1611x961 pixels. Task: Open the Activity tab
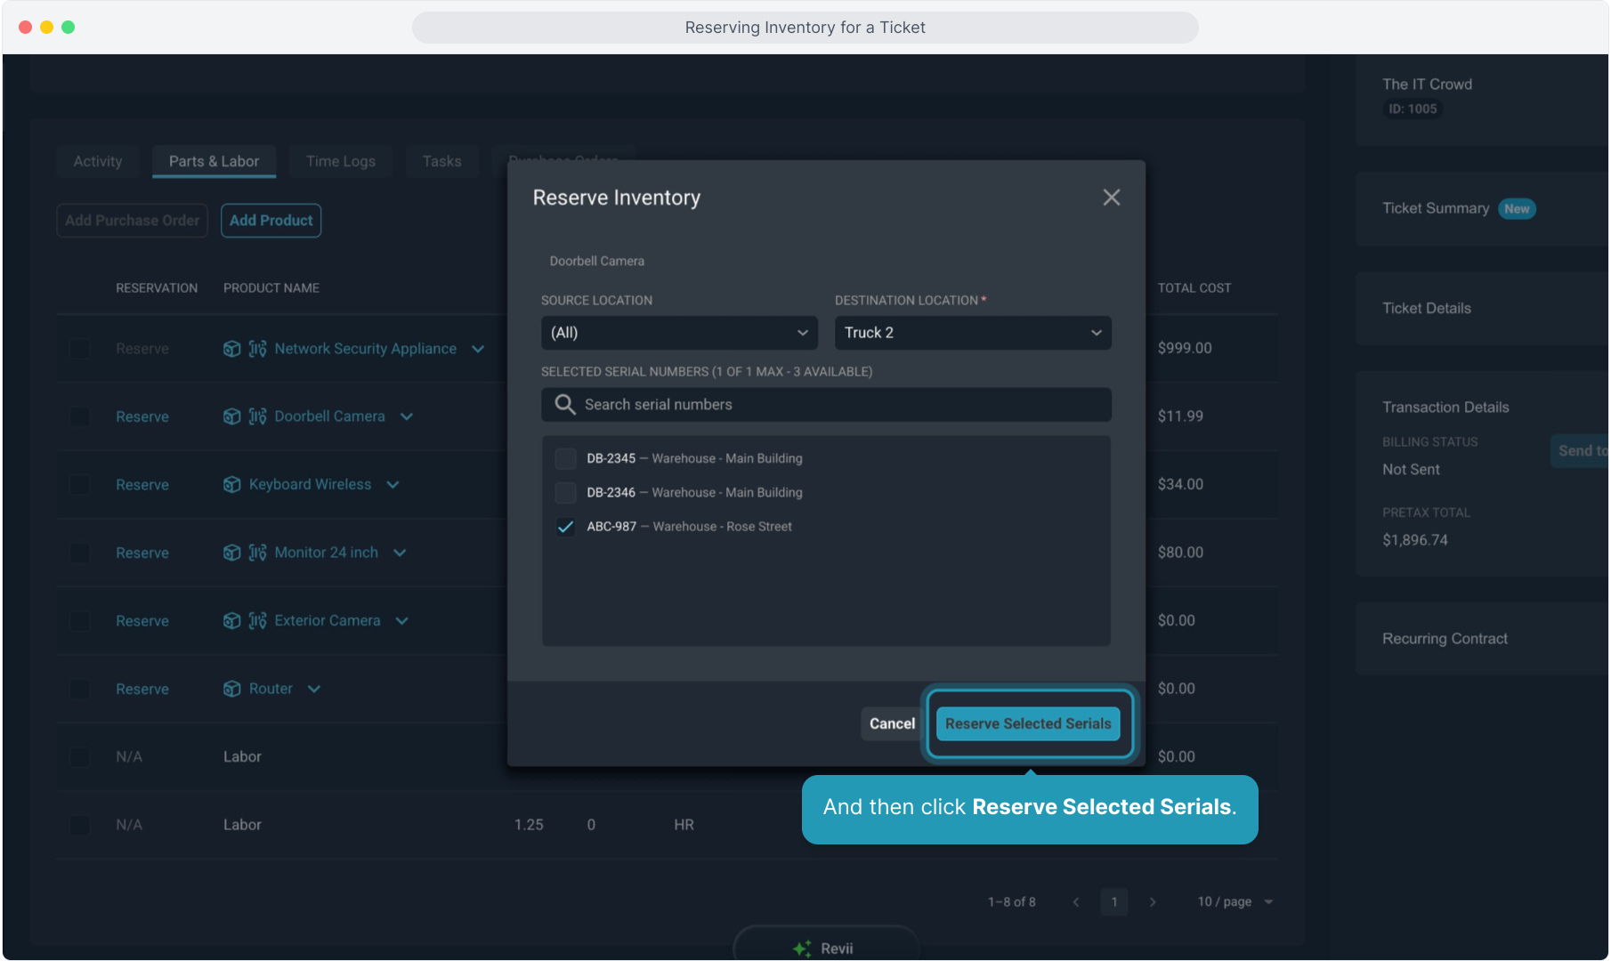(98, 162)
